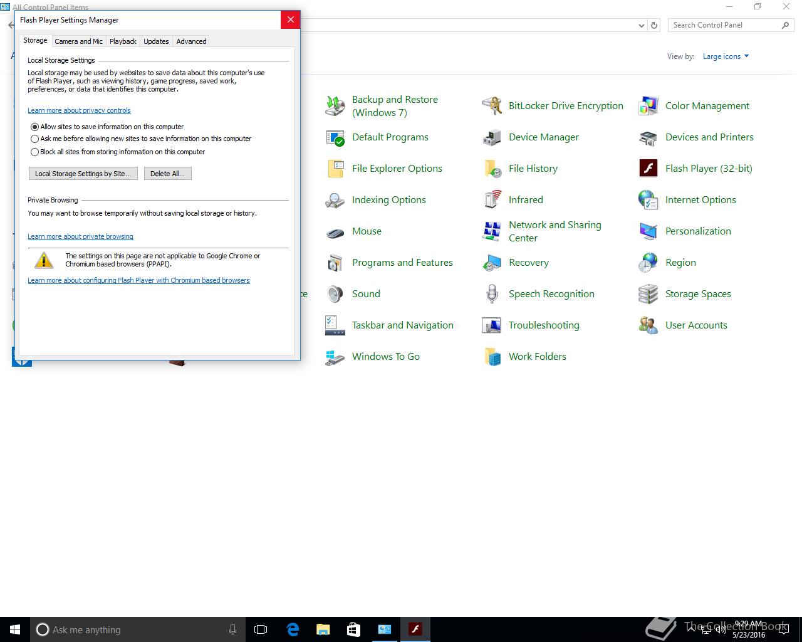Screen dimensions: 802x642
Task: Open the Recovery icon
Action: pyautogui.click(x=492, y=263)
